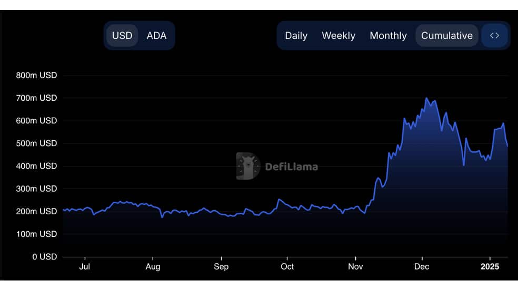Click the 300m USD axis label
This screenshot has height=291, width=518.
tap(36, 189)
